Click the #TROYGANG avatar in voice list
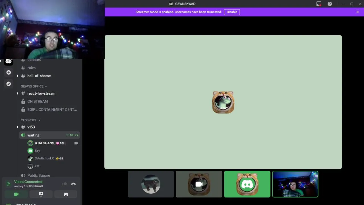This screenshot has width=364, height=205. pyautogui.click(x=30, y=143)
